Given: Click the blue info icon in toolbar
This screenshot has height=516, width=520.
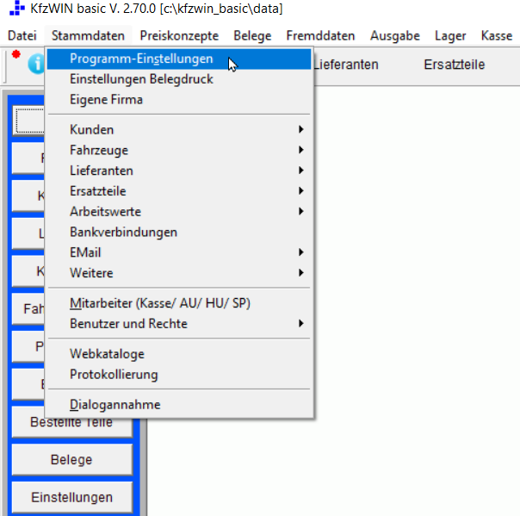Looking at the screenshot, I should pyautogui.click(x=36, y=64).
